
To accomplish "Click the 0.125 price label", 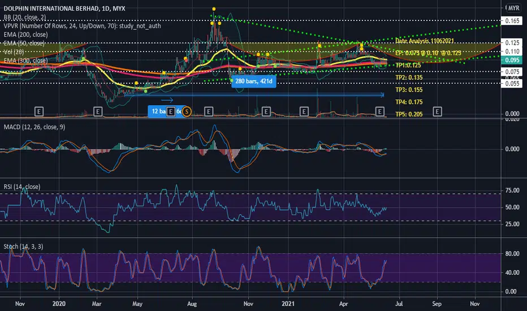I will (512, 43).
